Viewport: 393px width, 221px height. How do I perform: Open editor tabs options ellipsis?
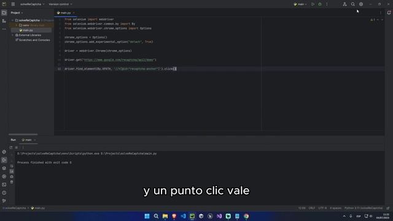[381, 13]
